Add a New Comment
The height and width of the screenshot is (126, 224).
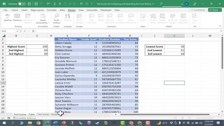click(92, 19)
